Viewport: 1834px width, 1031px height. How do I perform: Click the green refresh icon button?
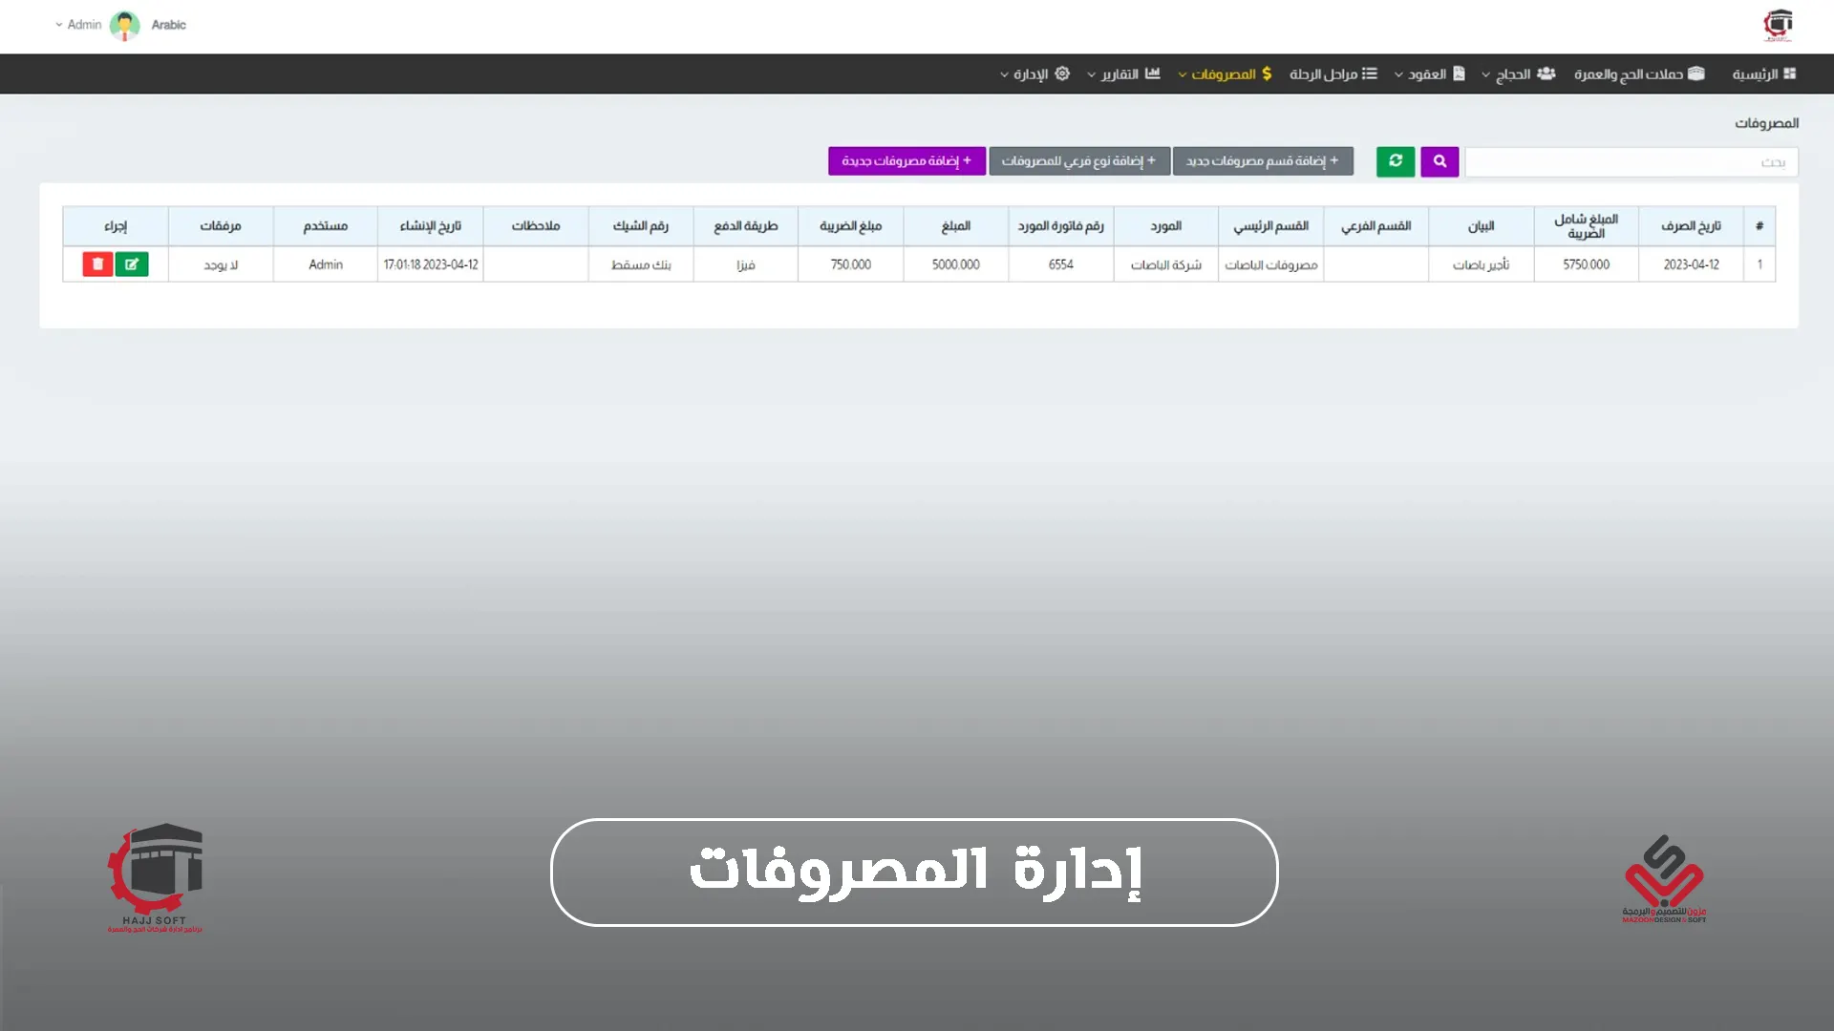tap(1396, 161)
